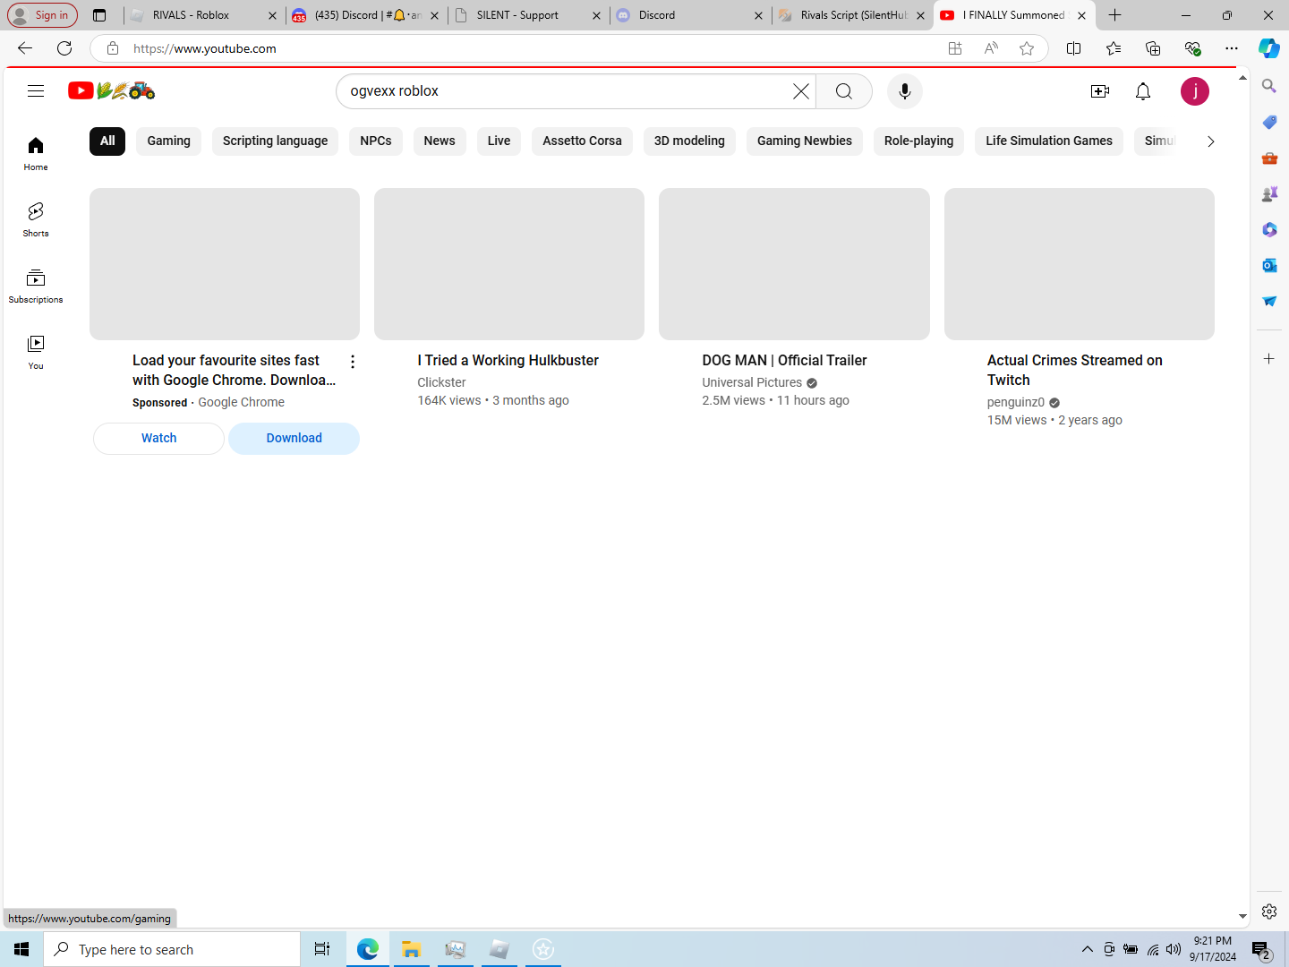Select the Role-playing chip
Screen dimensions: 1289x967
point(918,141)
